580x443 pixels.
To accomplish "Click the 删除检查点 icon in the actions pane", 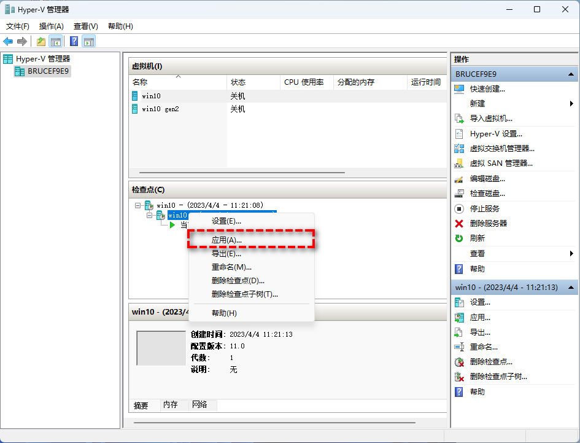I will click(459, 362).
